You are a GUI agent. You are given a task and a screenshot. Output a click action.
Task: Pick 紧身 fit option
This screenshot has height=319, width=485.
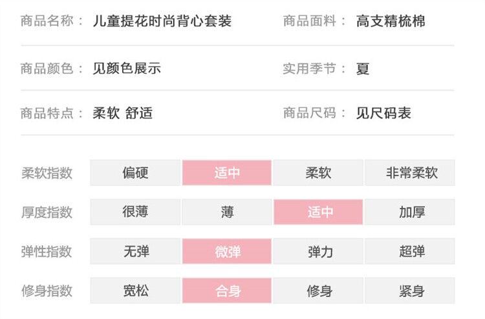point(411,291)
